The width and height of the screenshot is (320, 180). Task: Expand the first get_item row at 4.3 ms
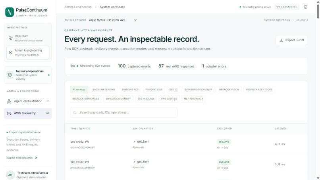pyautogui.click(x=134, y=142)
